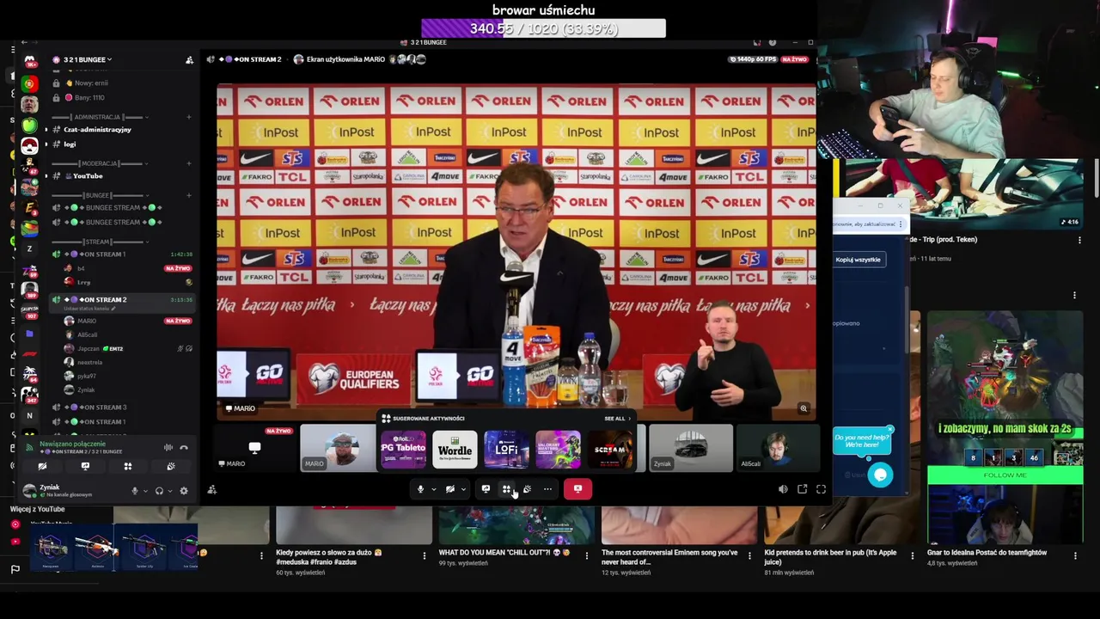1100x619 pixels.
Task: Enter fullscreen mode for the call
Action: (821, 489)
